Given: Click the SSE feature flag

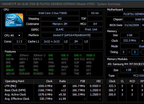Looking at the screenshot, I should point(51,55).
